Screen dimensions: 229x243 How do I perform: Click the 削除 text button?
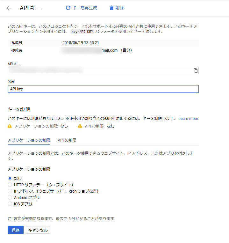[x=120, y=8]
